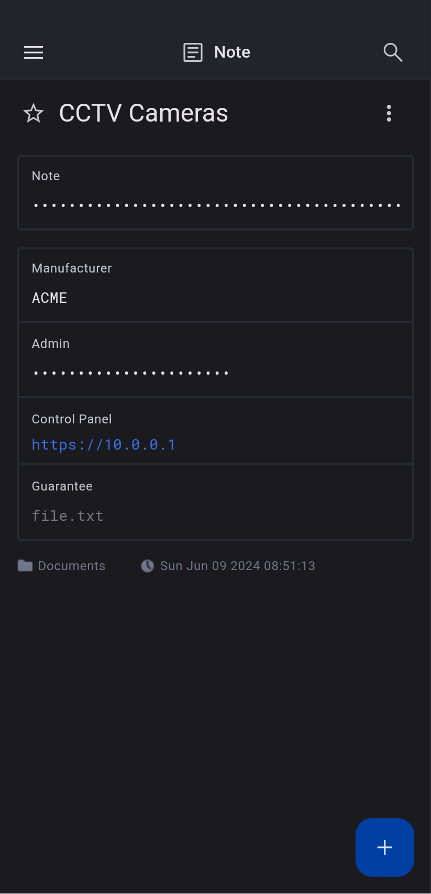Go to the Documents folder label
This screenshot has width=431, height=894.
pos(72,566)
